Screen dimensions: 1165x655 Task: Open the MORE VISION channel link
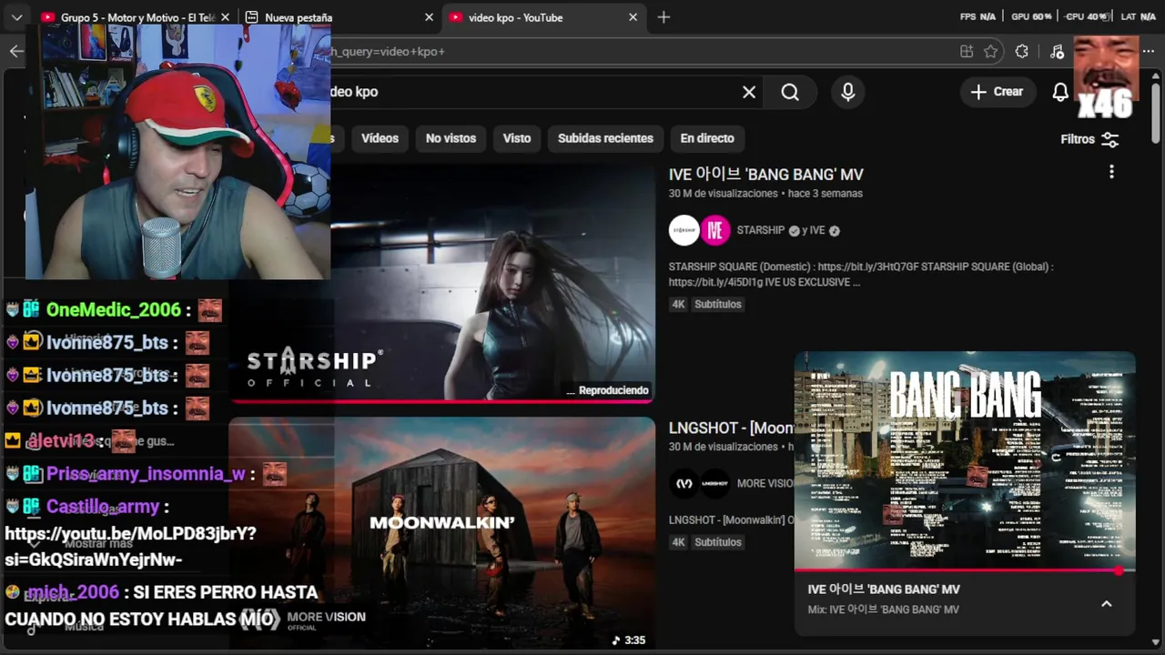[x=765, y=483]
